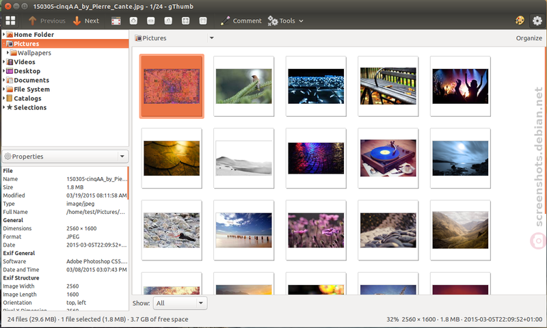Select the bird on rocks thumbnail
Viewport: 547px width, 328px height.
click(172, 230)
